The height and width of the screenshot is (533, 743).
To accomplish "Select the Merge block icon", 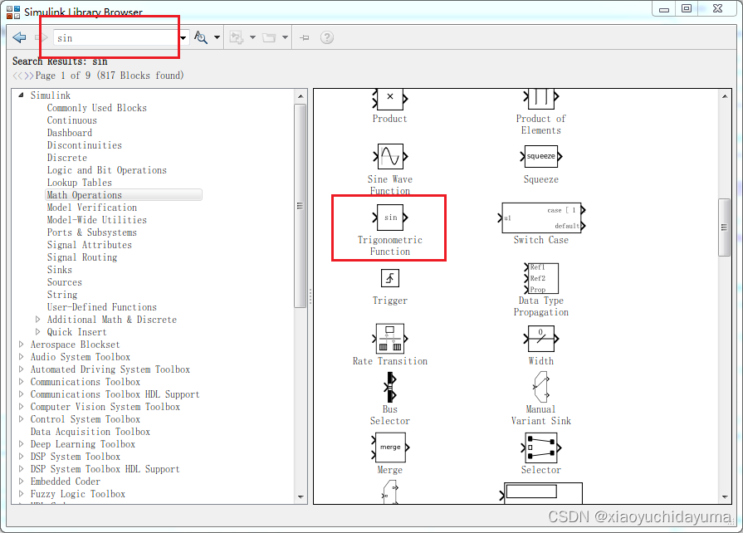I will click(x=390, y=447).
